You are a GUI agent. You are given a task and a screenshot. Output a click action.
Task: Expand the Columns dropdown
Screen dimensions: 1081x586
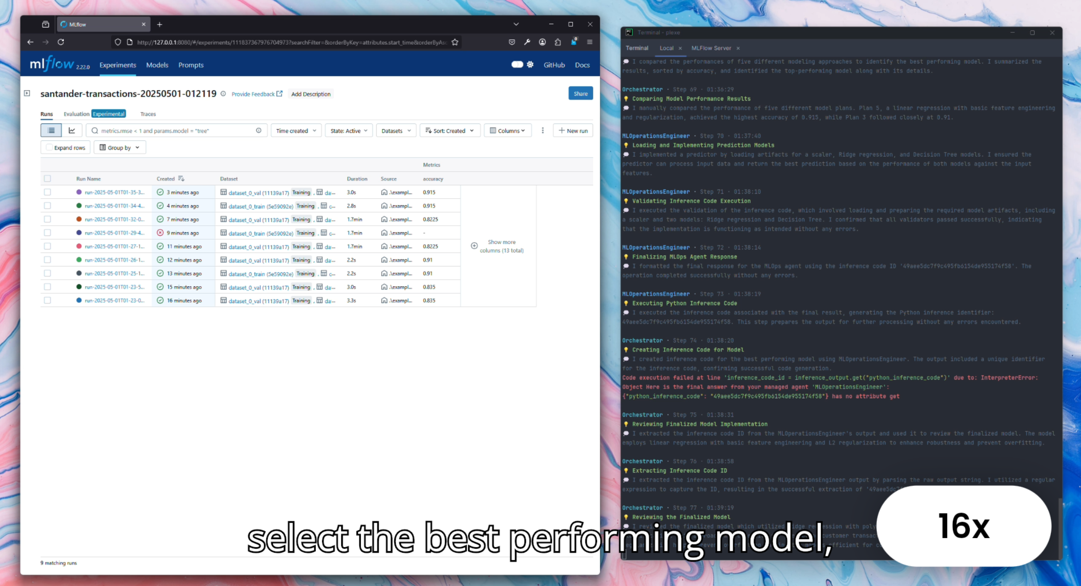[x=507, y=130]
